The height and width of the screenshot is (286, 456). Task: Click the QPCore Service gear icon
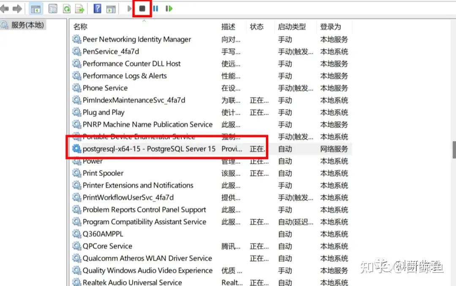click(x=76, y=246)
